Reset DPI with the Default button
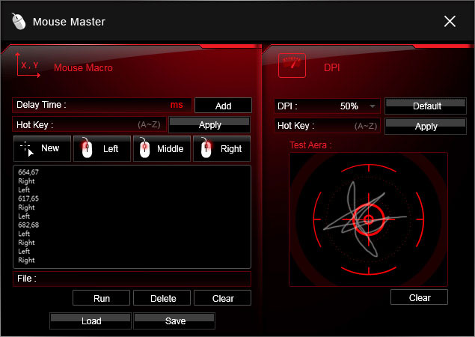The height and width of the screenshot is (337, 475). click(426, 106)
